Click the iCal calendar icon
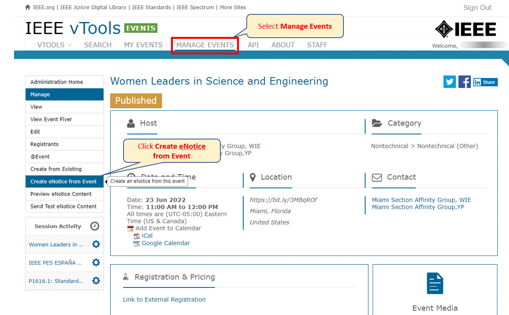The width and height of the screenshot is (509, 315). pyautogui.click(x=136, y=236)
